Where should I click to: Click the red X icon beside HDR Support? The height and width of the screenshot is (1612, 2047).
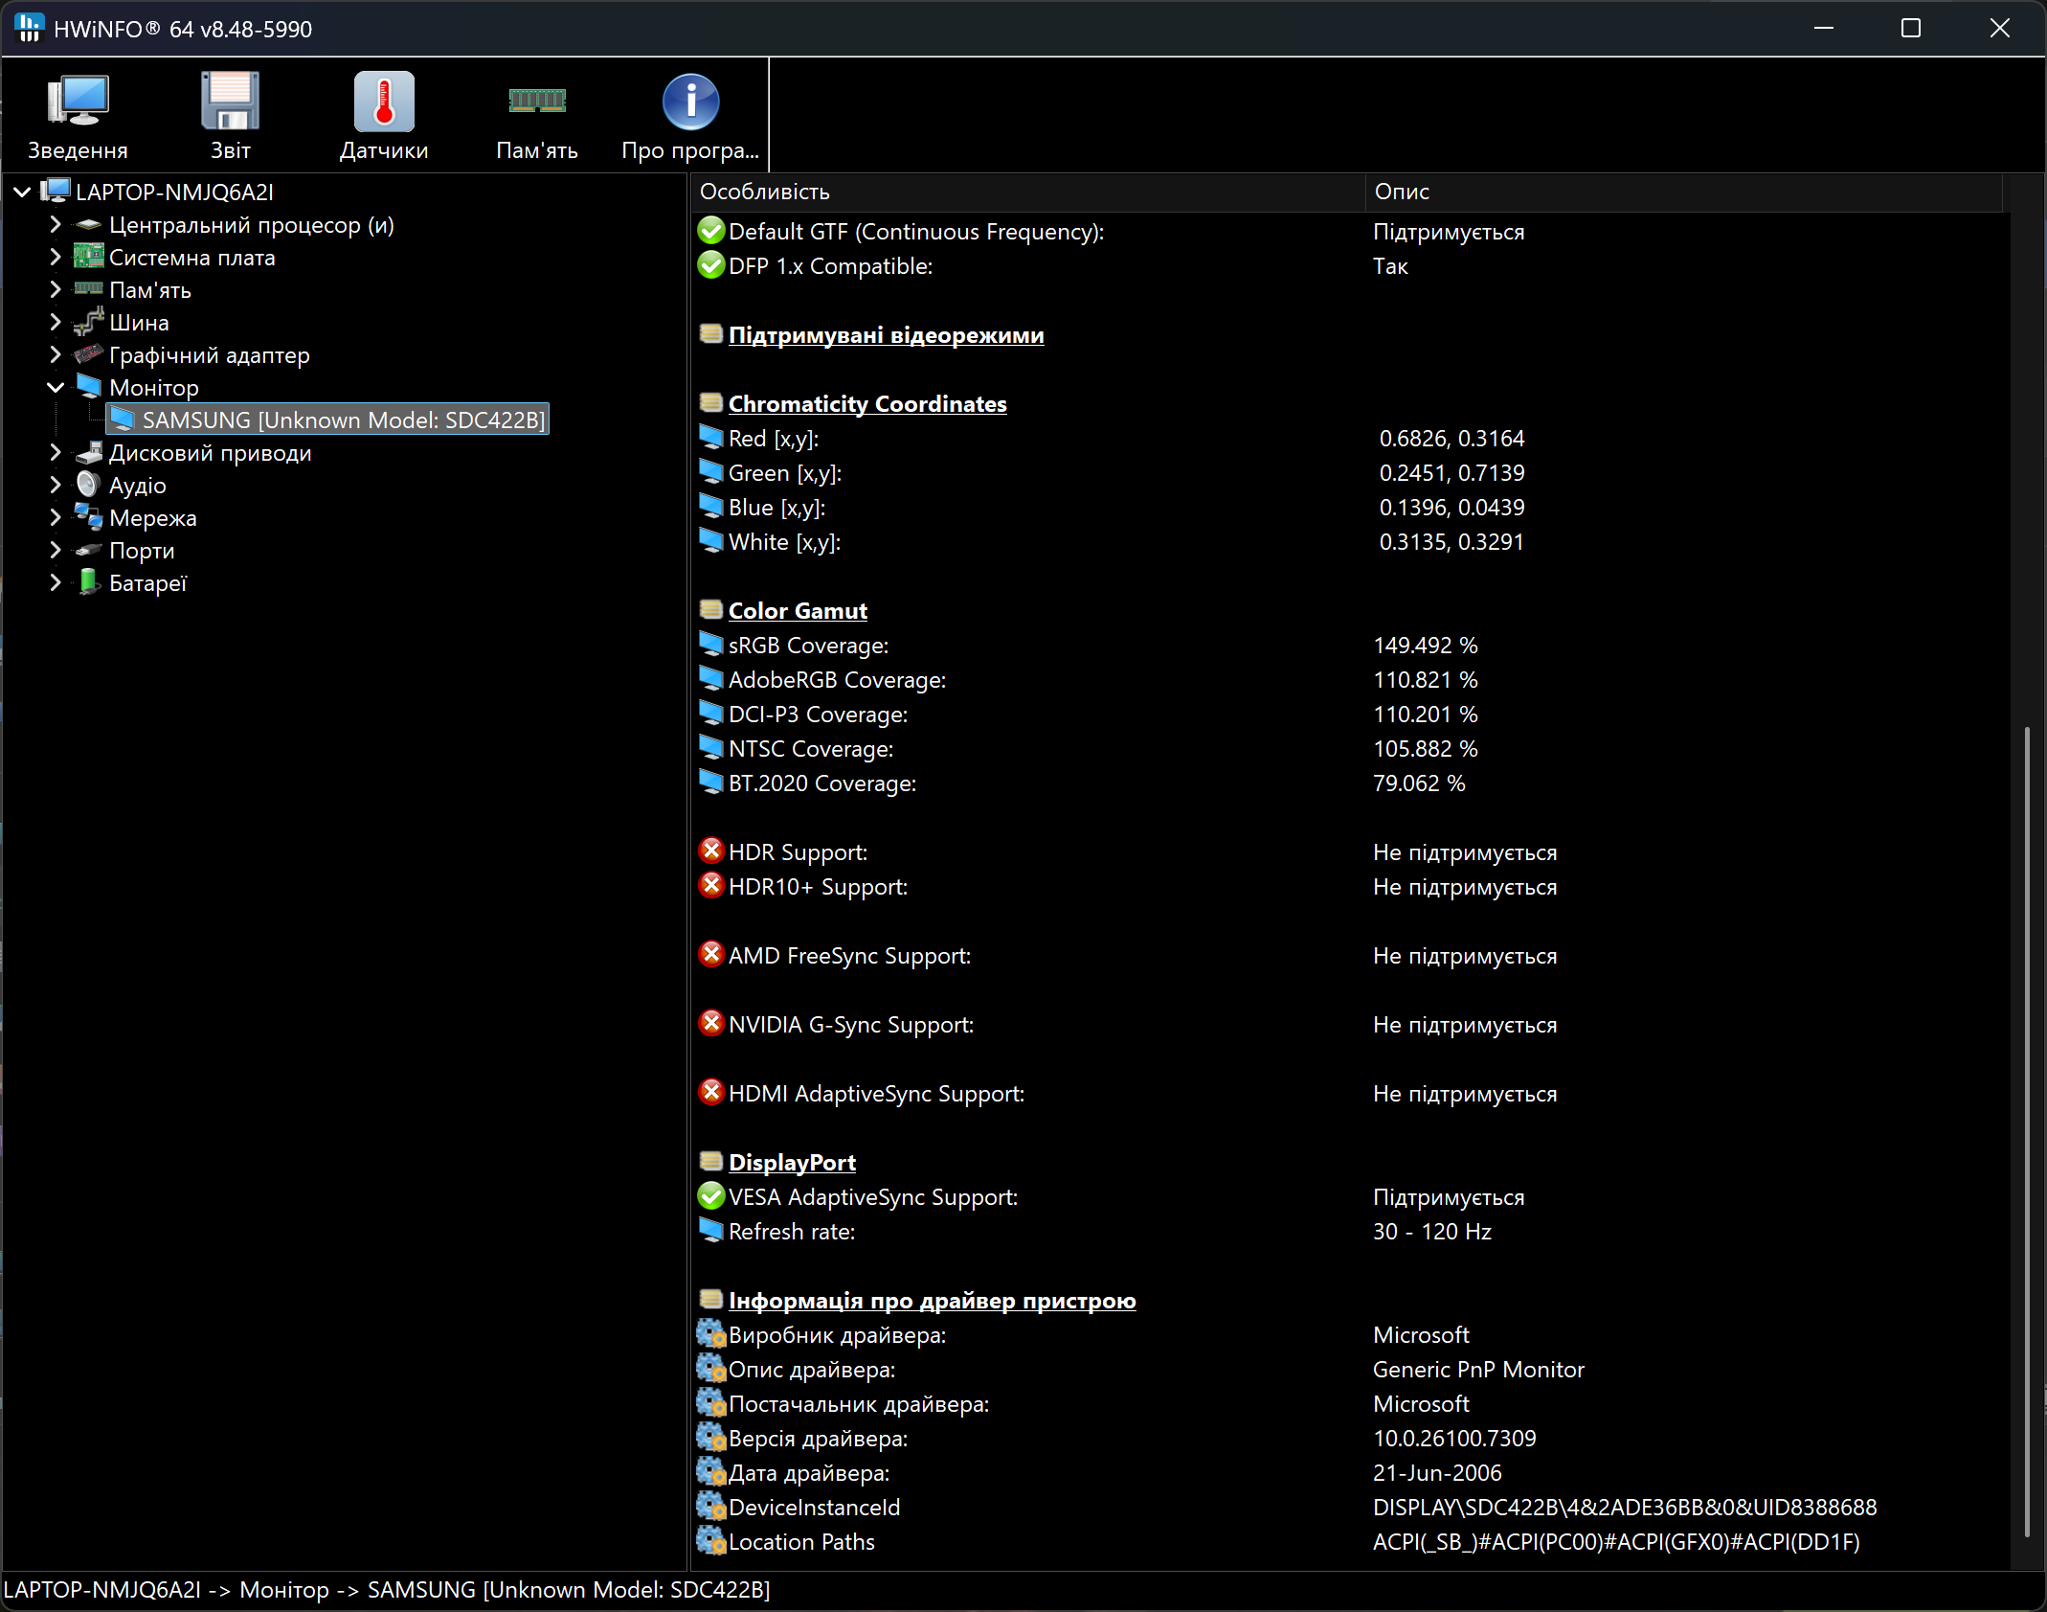(x=711, y=851)
